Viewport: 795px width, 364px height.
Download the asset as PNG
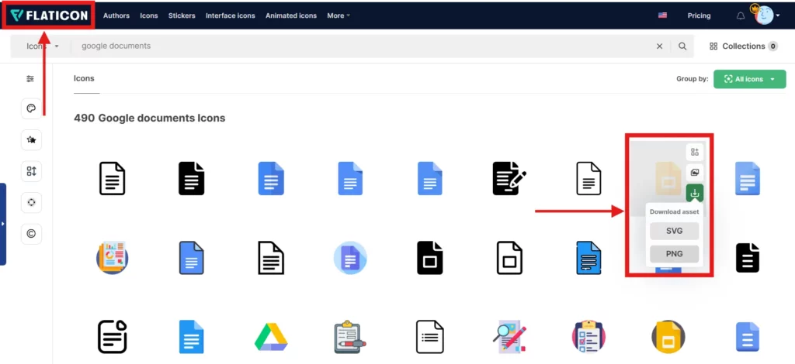(x=674, y=254)
